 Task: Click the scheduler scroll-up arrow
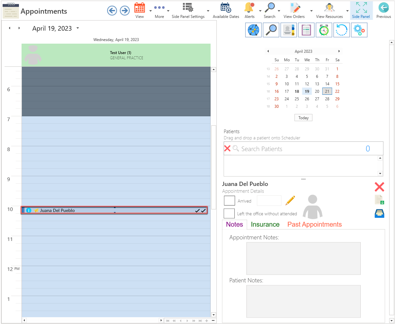point(214,69)
